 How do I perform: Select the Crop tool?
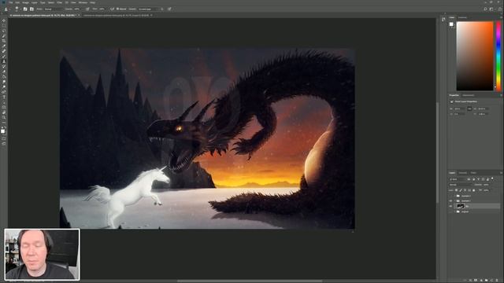tap(4, 41)
